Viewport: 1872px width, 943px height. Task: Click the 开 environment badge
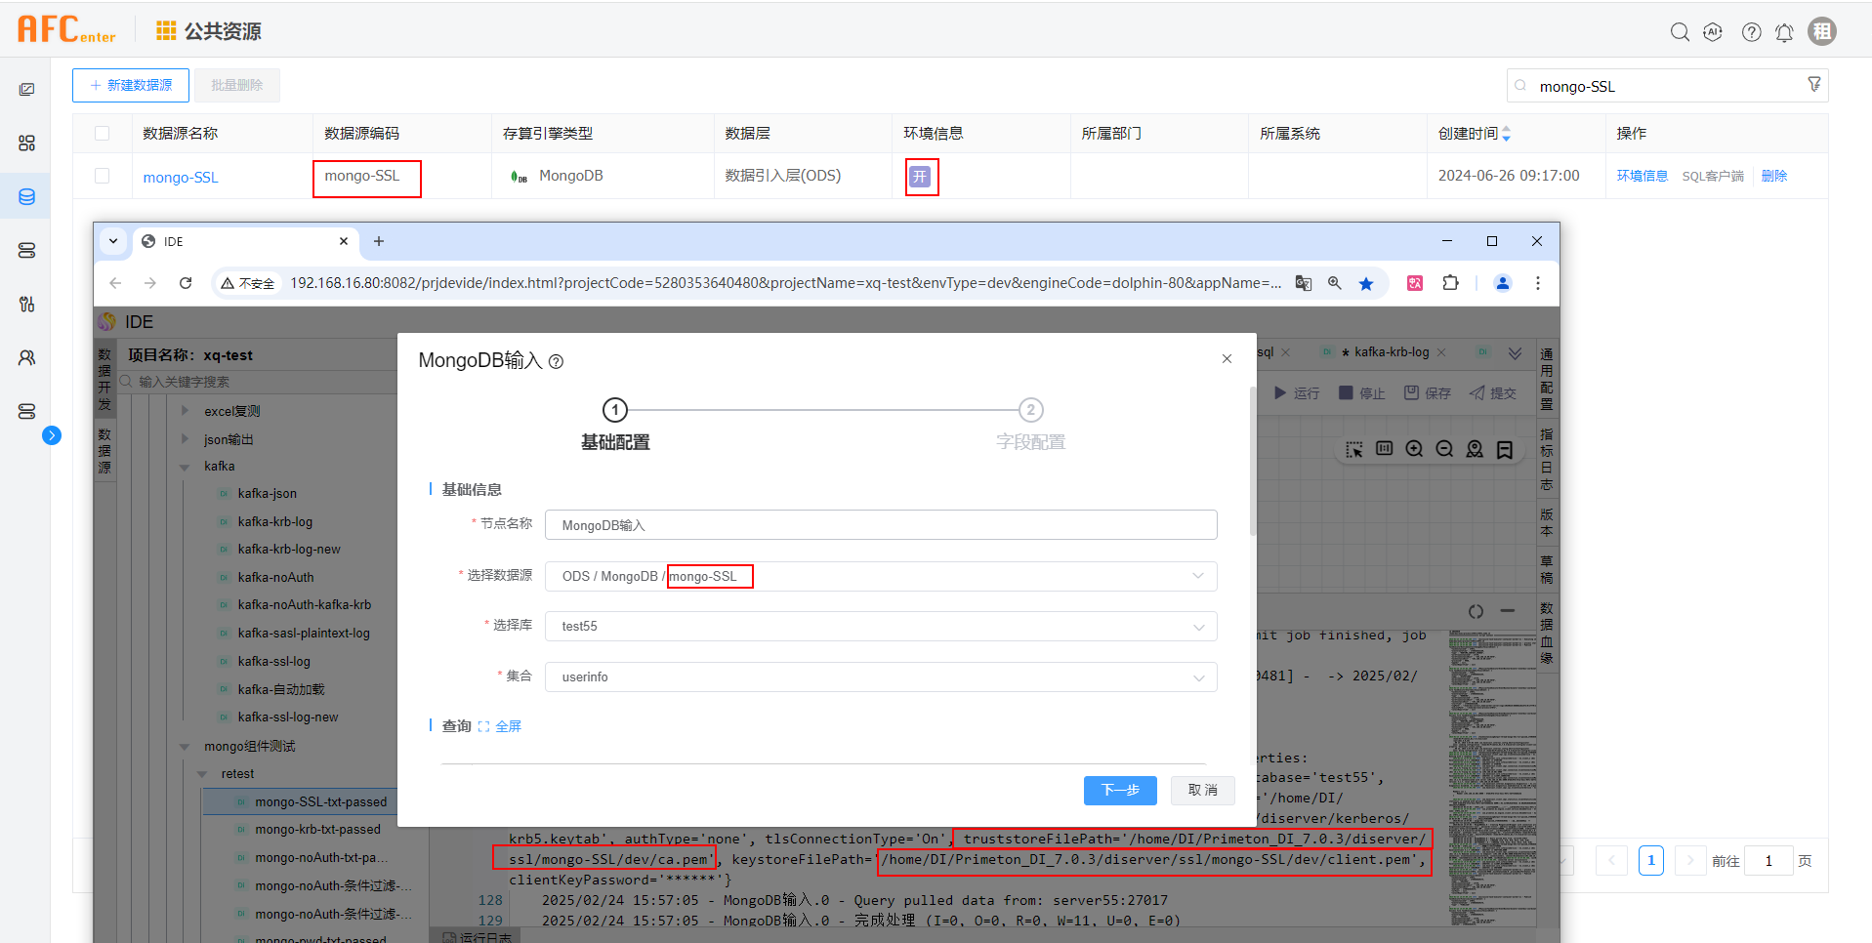920,177
